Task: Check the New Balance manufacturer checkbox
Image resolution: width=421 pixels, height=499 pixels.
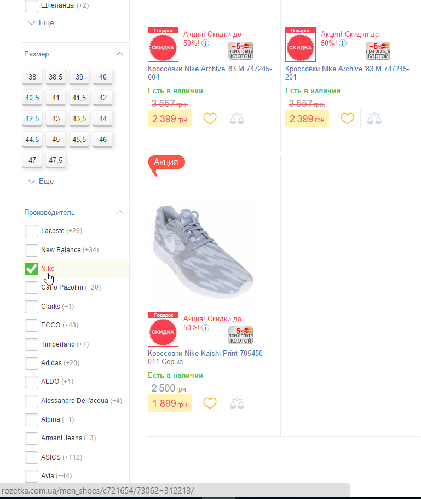Action: [x=32, y=250]
